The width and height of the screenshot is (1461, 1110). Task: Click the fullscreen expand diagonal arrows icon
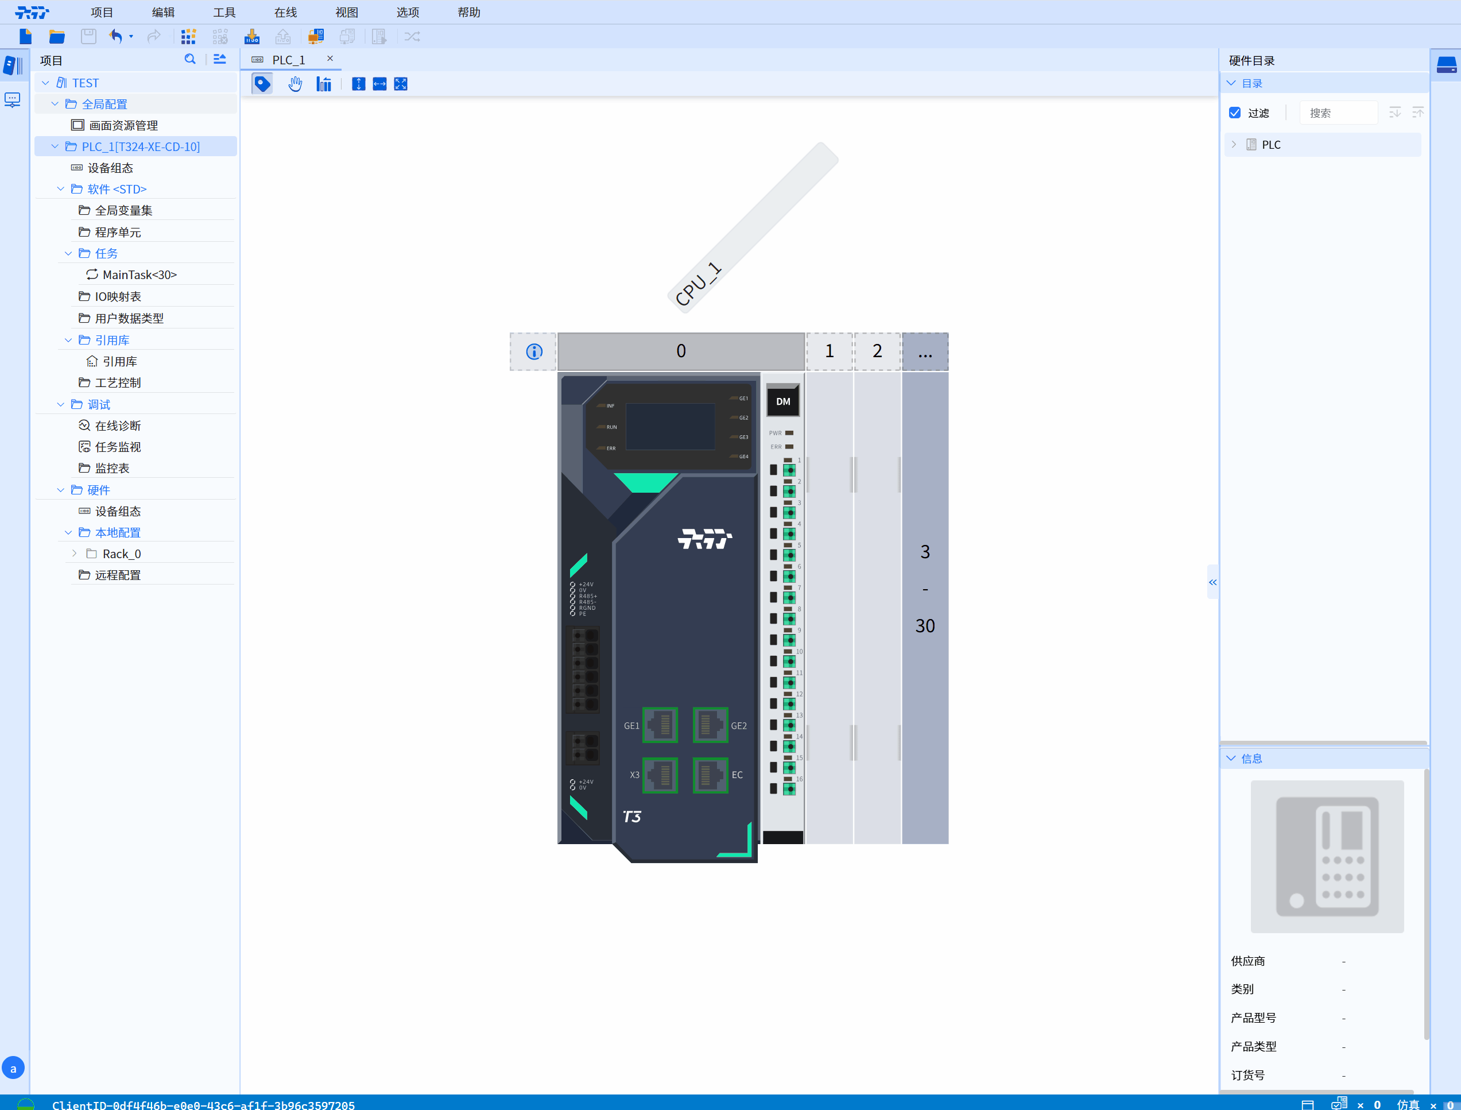point(400,84)
